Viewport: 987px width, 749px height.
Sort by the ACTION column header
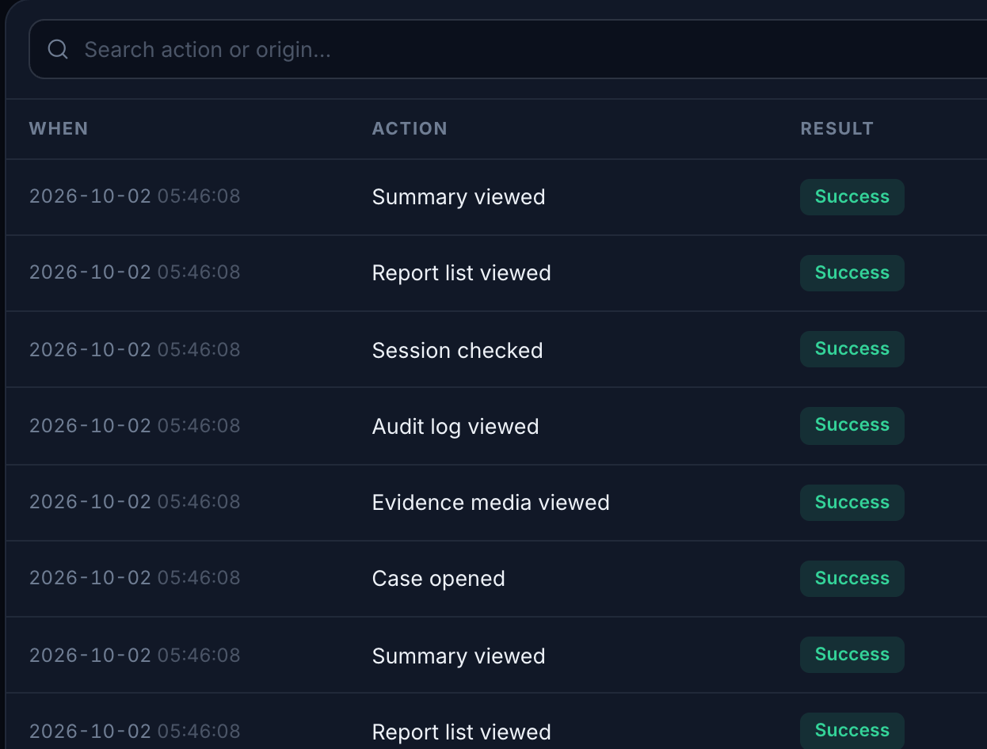tap(410, 128)
